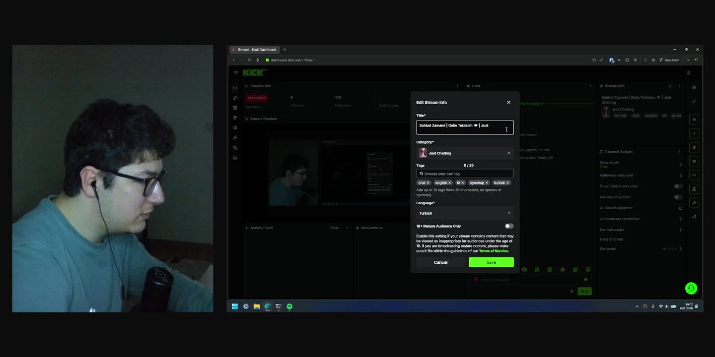Go back in the browser
This screenshot has width=715, height=357.
[234, 60]
